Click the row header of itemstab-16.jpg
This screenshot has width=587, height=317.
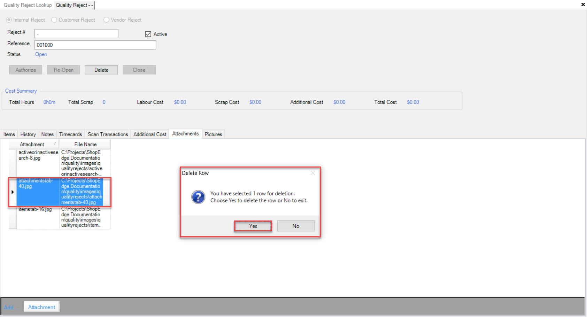[x=13, y=218]
